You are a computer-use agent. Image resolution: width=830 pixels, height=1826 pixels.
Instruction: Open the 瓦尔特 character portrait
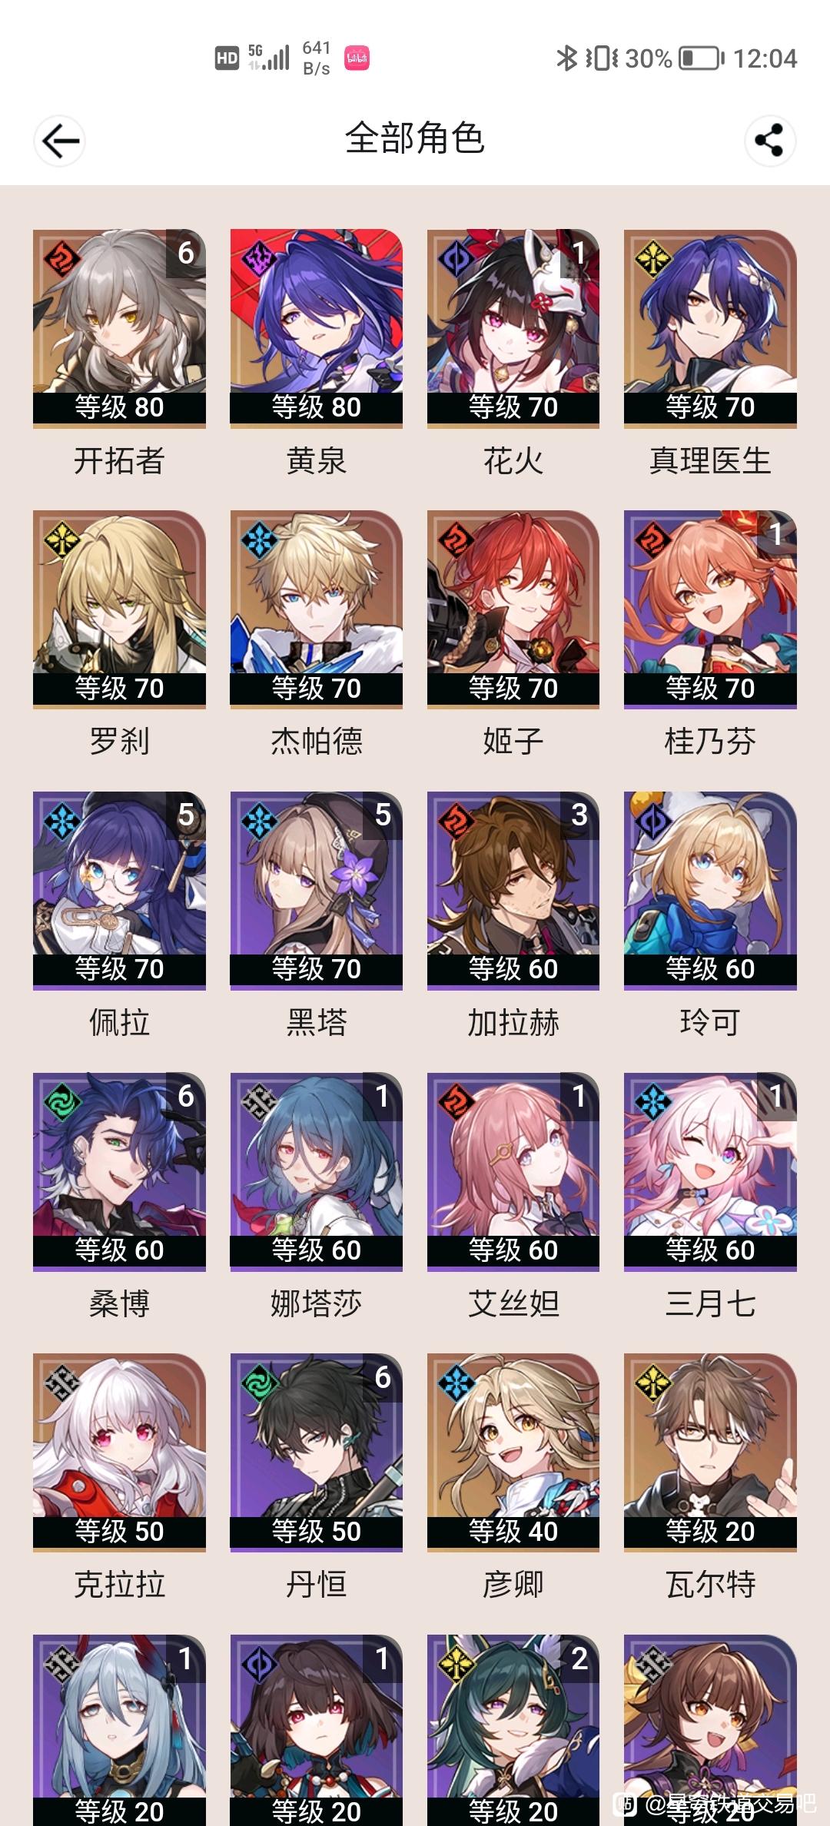click(710, 1452)
